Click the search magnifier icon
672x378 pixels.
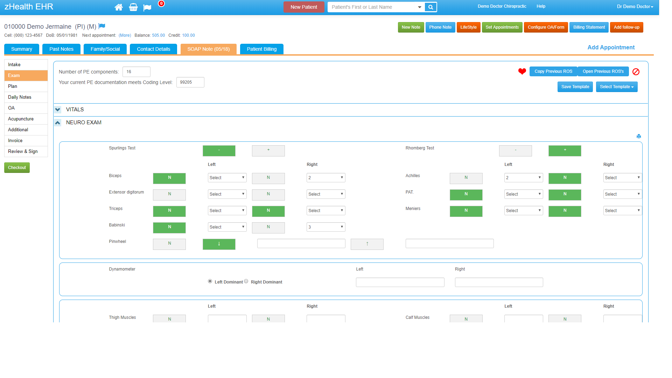pos(430,7)
